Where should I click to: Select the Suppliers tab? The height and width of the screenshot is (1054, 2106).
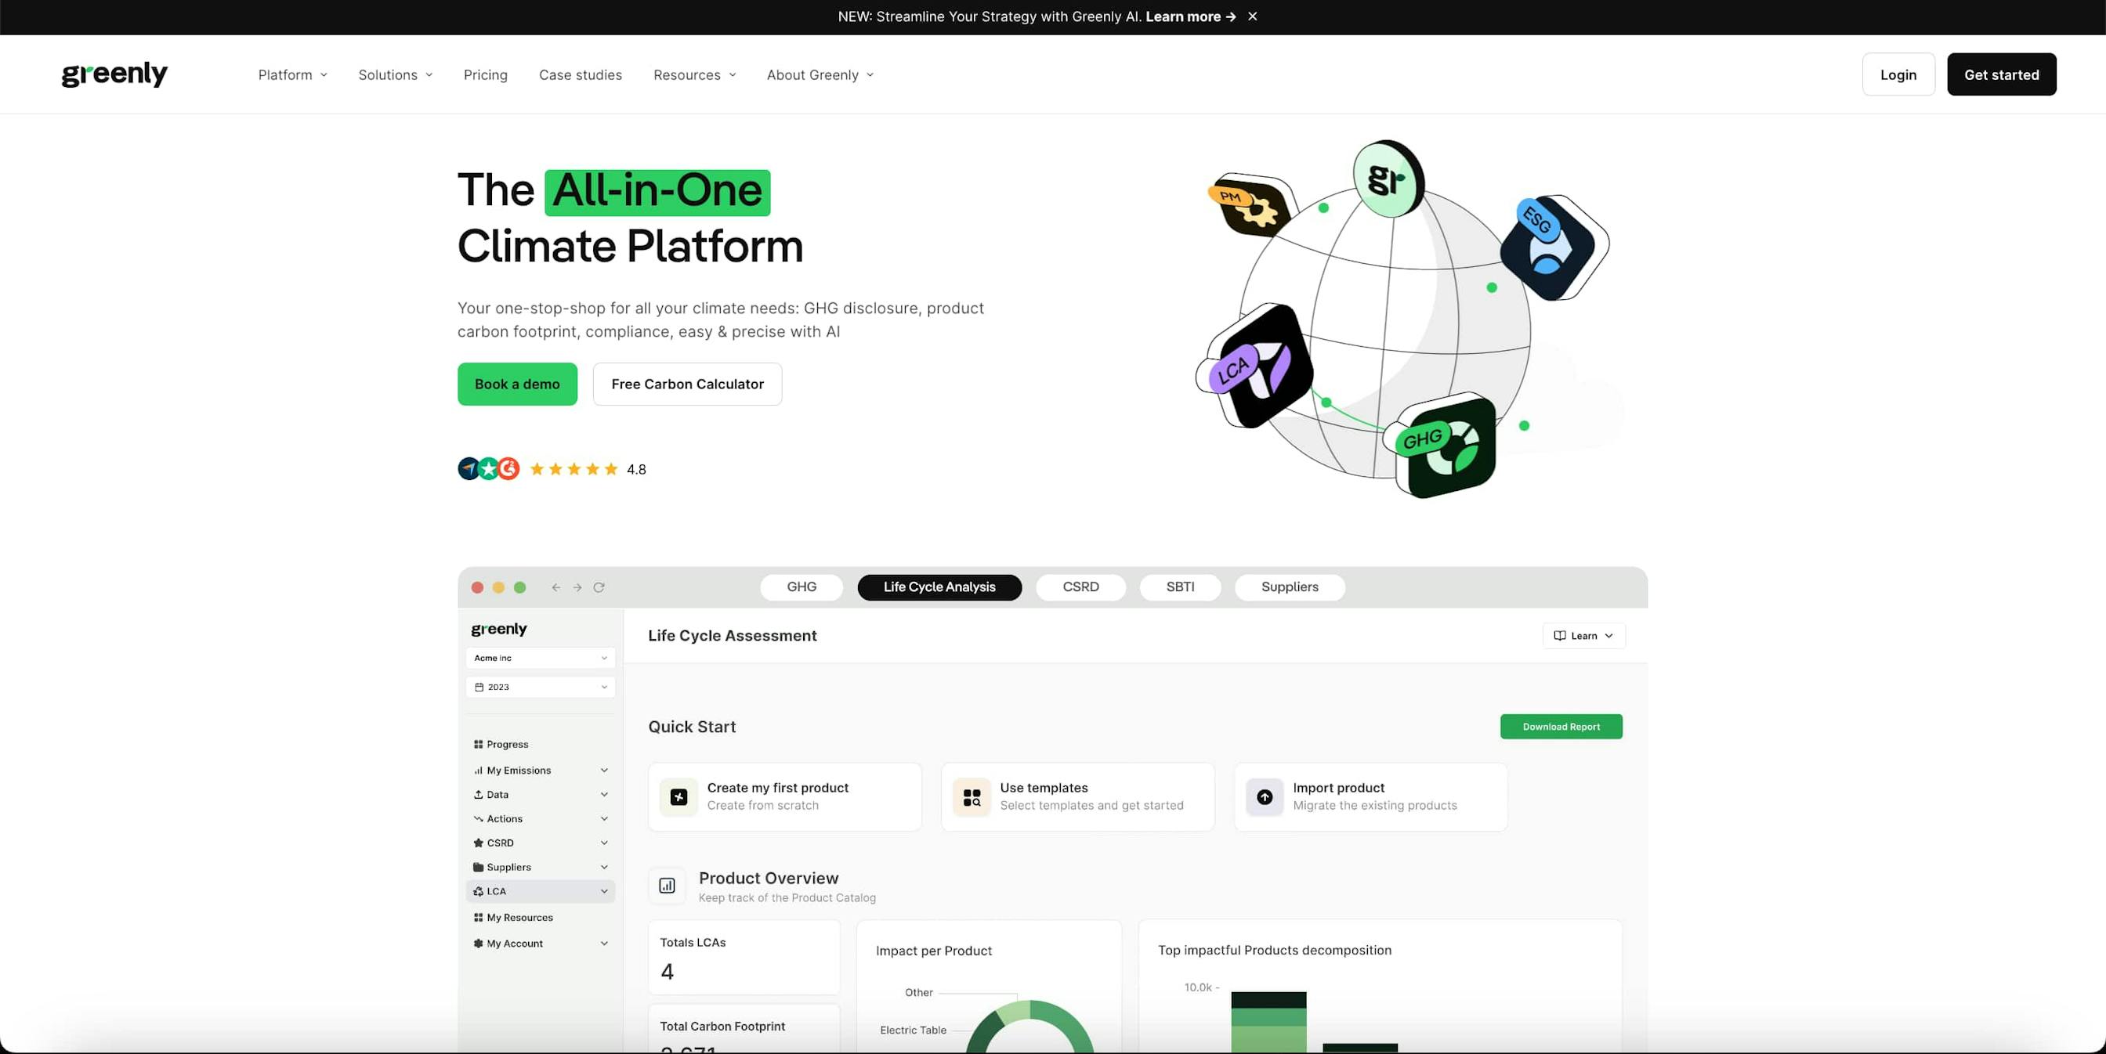click(x=1289, y=587)
